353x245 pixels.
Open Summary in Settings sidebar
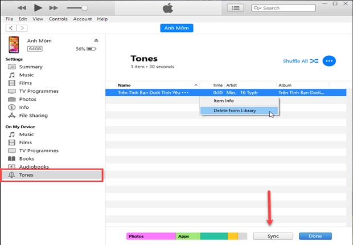pos(30,67)
